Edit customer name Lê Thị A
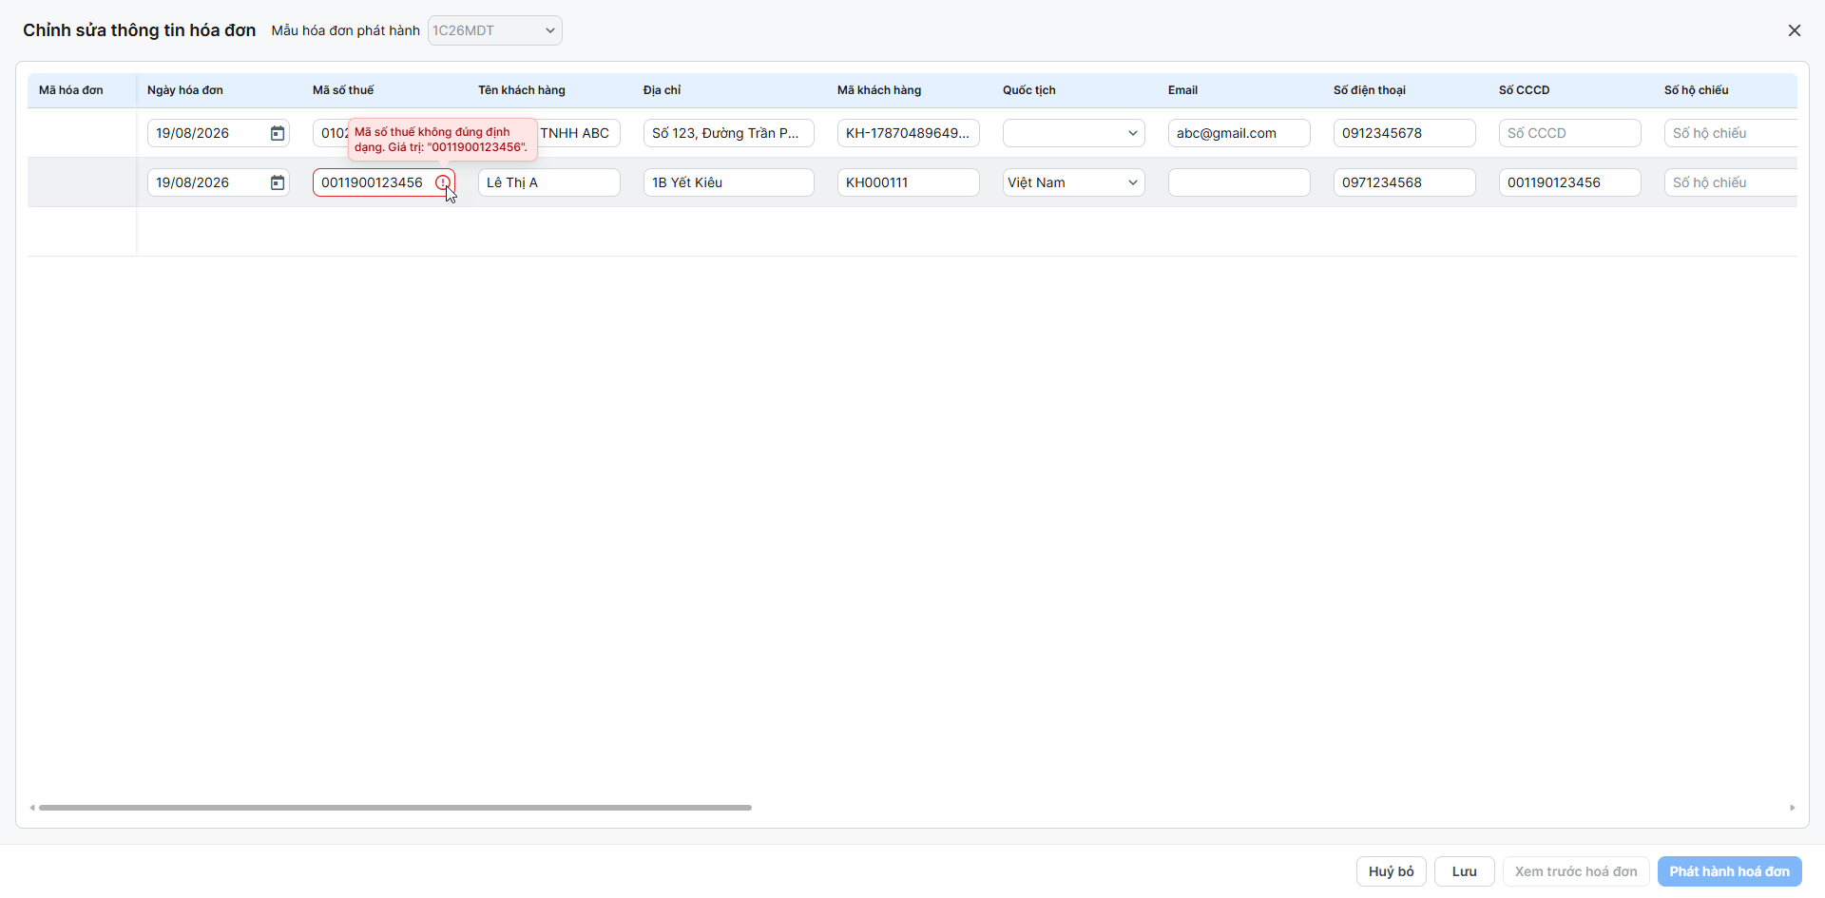Viewport: 1825px width, 898px height. tap(549, 182)
